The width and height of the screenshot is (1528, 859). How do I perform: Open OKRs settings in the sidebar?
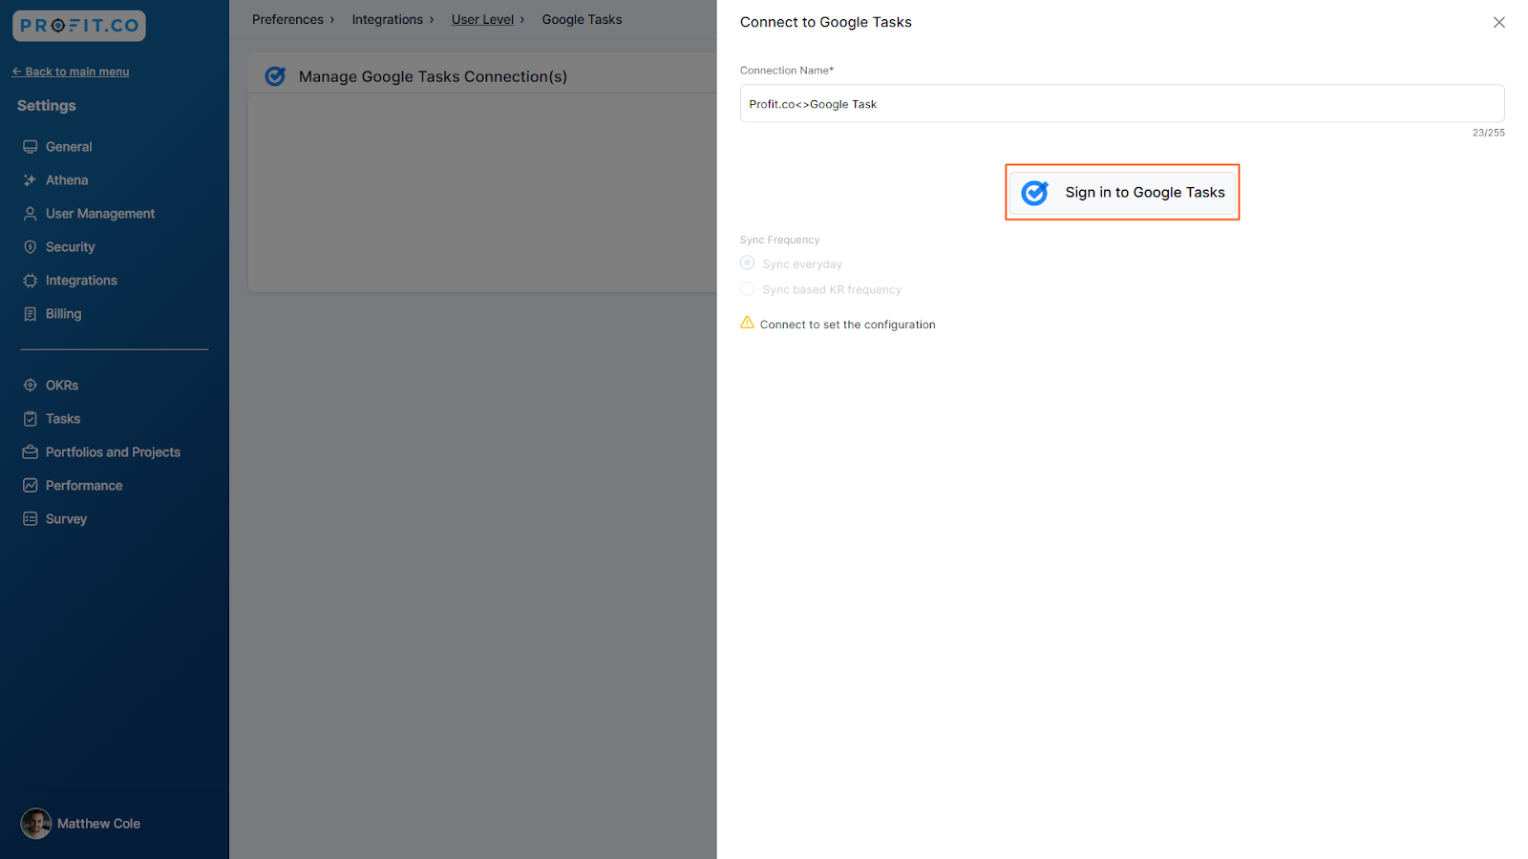(62, 386)
